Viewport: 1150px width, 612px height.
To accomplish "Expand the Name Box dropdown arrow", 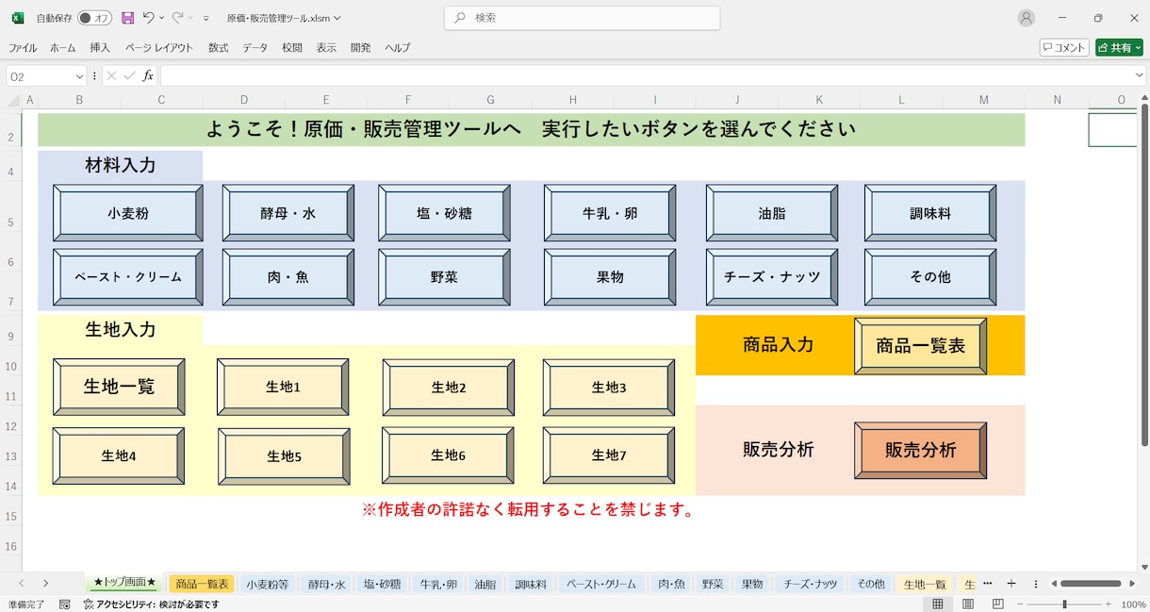I will 79,76.
